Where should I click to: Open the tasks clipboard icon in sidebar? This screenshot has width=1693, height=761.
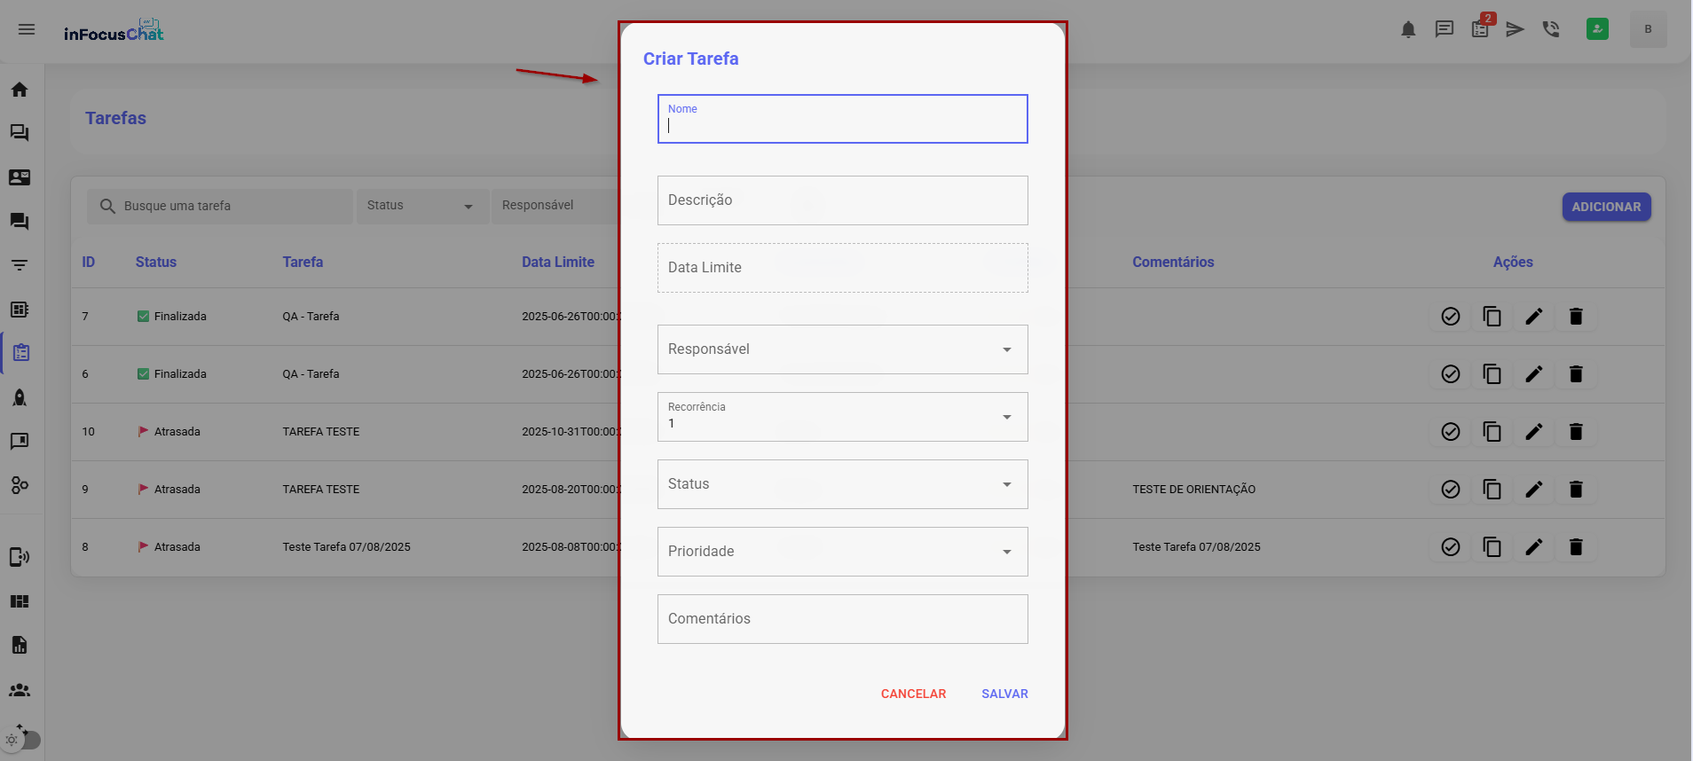click(x=20, y=353)
